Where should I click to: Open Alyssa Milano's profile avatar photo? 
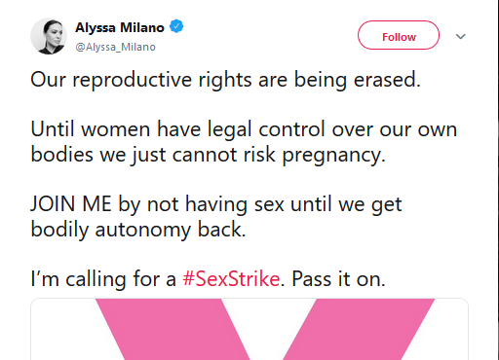coord(49,36)
